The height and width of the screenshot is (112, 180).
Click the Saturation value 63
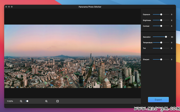[x=172, y=37]
